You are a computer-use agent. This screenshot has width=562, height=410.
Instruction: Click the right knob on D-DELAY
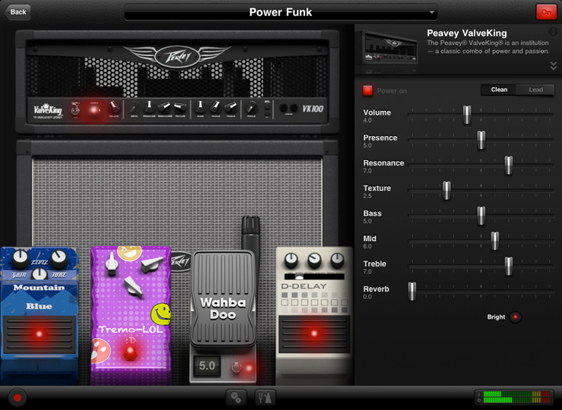[337, 261]
